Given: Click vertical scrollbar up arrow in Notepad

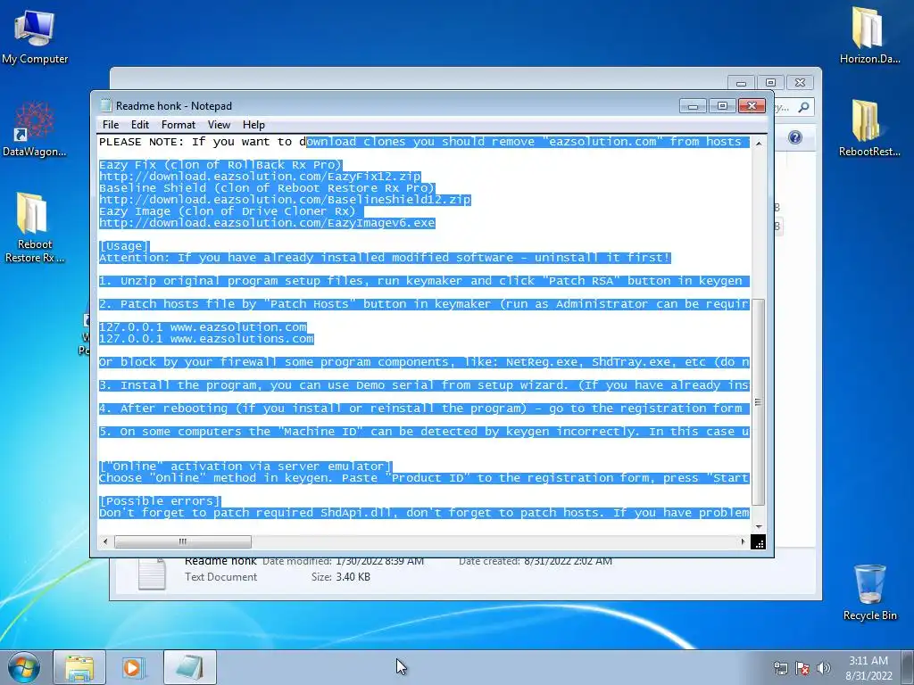Looking at the screenshot, I should click(x=759, y=144).
